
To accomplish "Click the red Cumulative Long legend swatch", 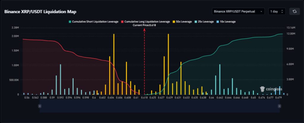I will [x=122, y=22].
